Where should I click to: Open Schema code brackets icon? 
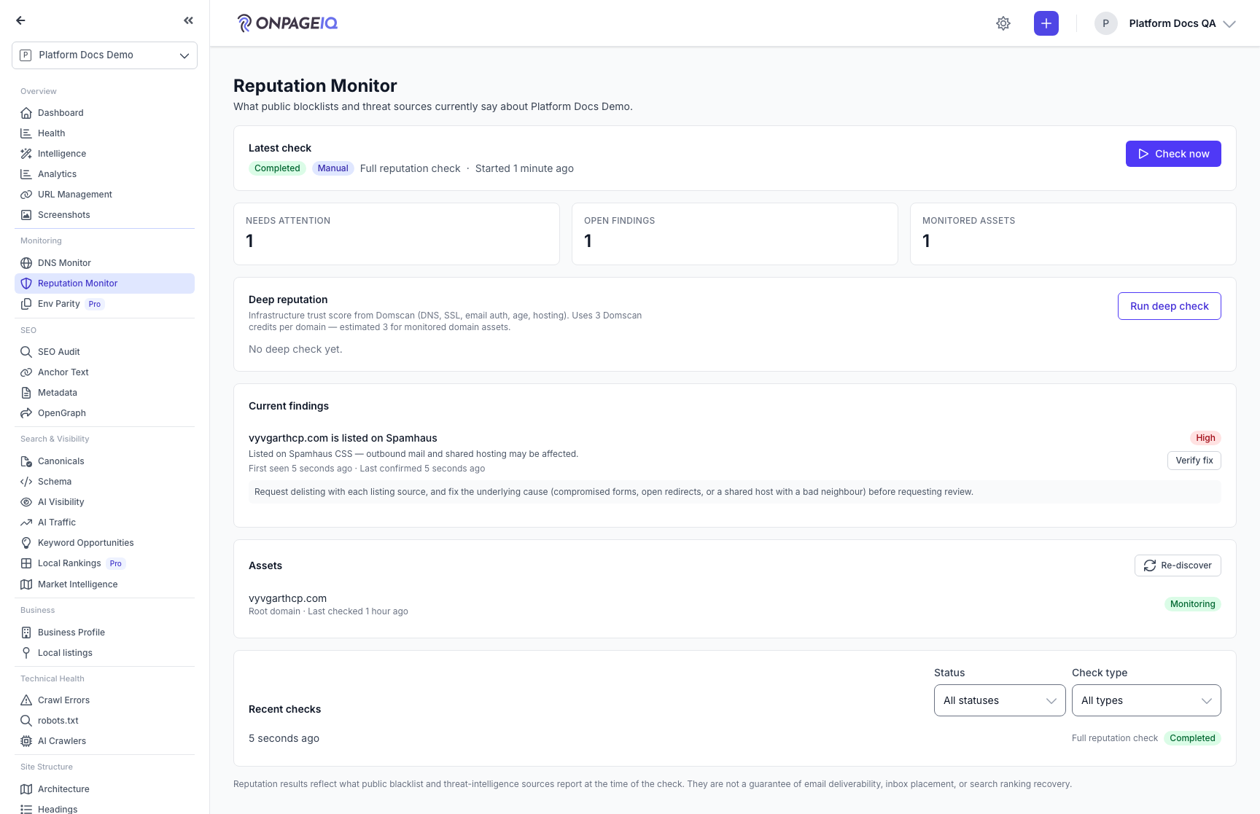[x=26, y=482]
